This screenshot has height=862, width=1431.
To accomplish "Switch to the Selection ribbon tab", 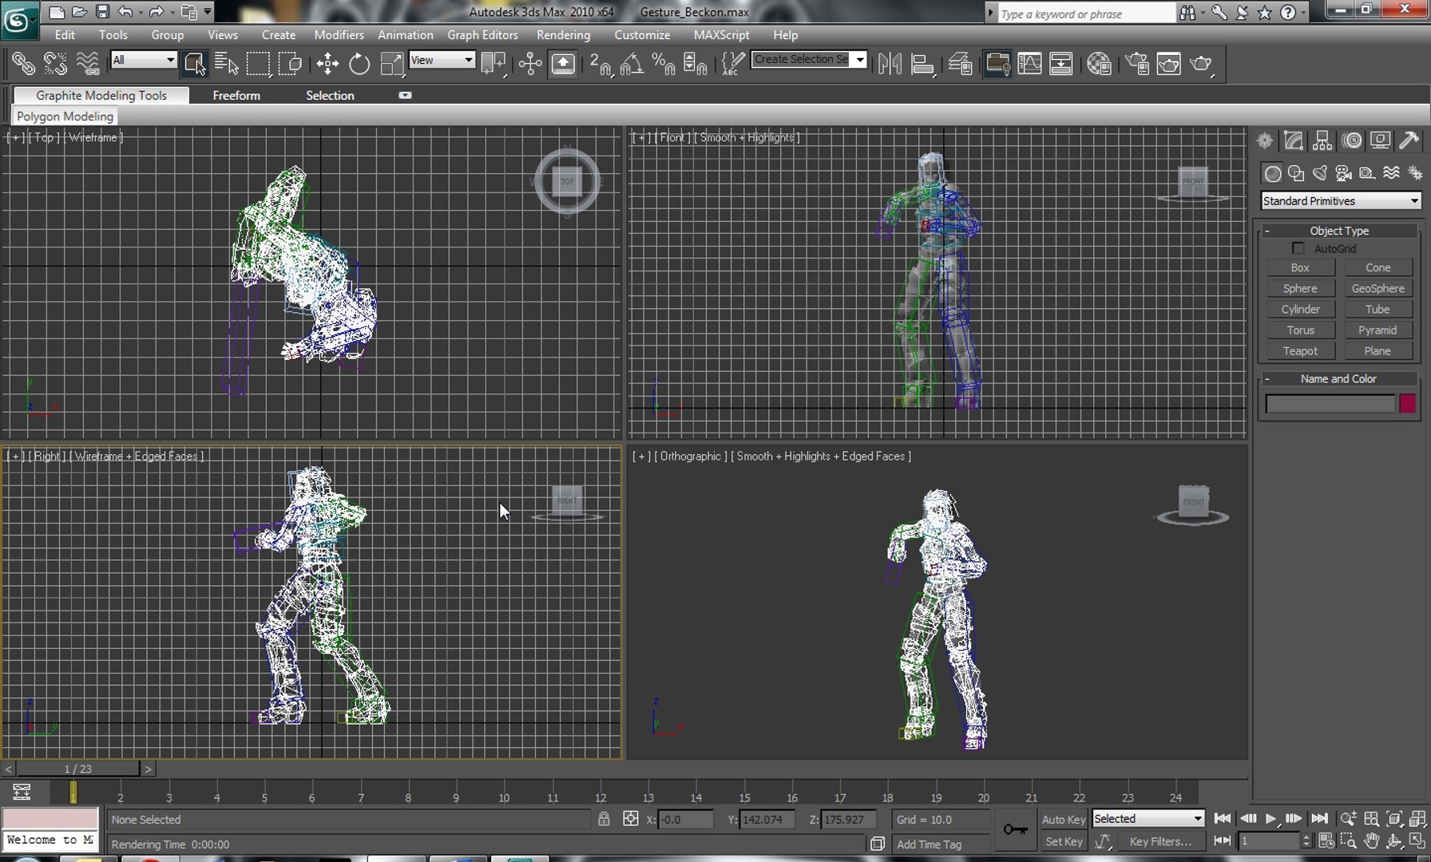I will tap(330, 95).
